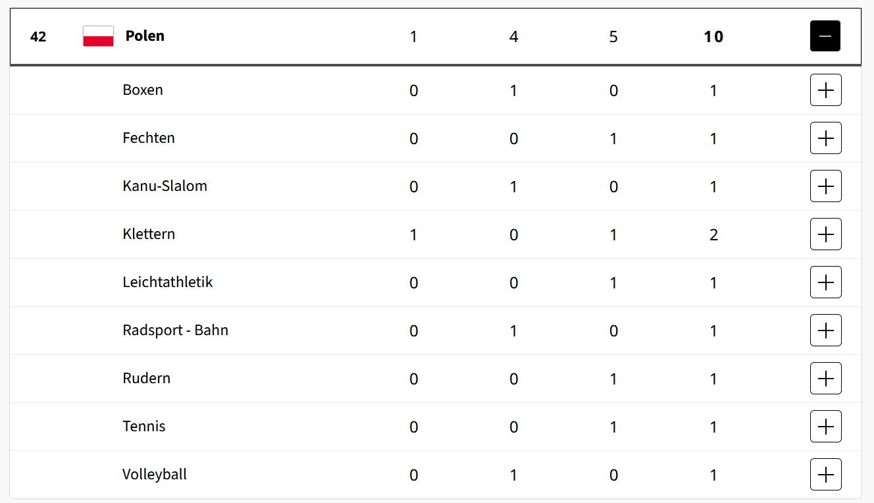Expand the Fechten medal details
Screen dimensions: 874x503
click(825, 138)
